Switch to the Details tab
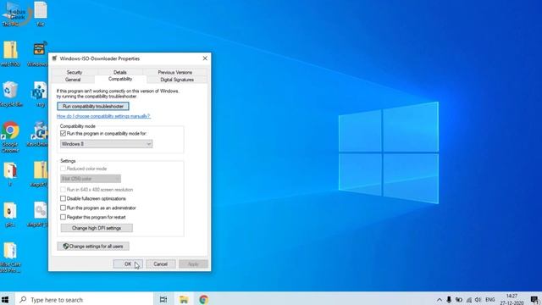Image resolution: width=542 pixels, height=305 pixels. pos(120,72)
